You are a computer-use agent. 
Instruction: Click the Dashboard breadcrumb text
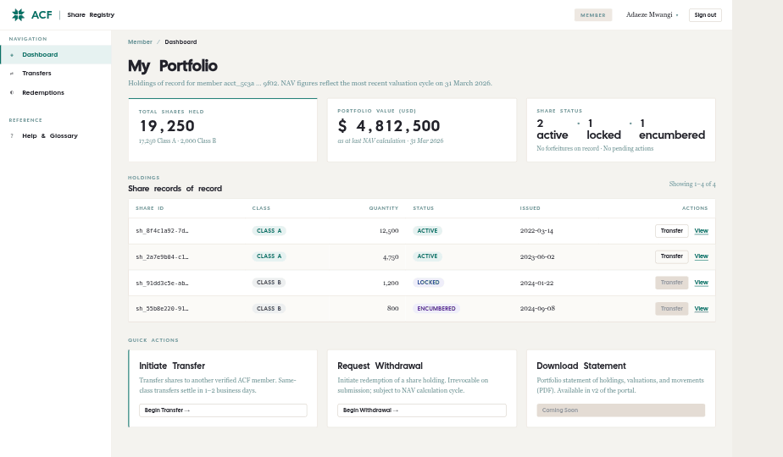pos(180,42)
